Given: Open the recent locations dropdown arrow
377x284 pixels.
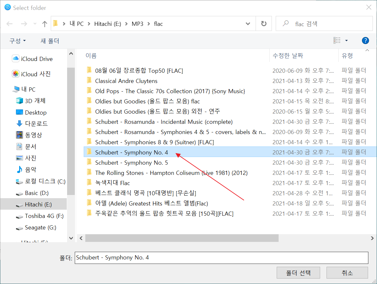Looking at the screenshot, I should click(35, 24).
